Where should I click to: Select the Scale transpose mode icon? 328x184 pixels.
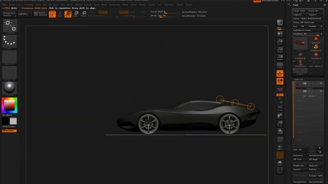(76, 14)
